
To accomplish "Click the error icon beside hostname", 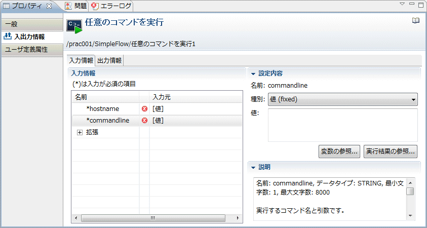I will tap(144, 108).
